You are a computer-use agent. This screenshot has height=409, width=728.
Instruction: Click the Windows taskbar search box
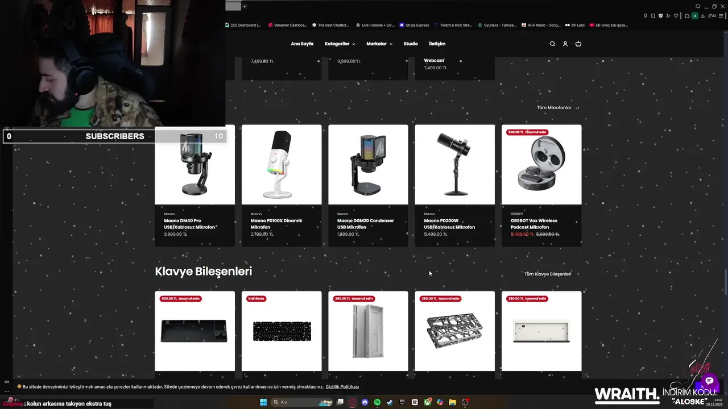click(301, 402)
